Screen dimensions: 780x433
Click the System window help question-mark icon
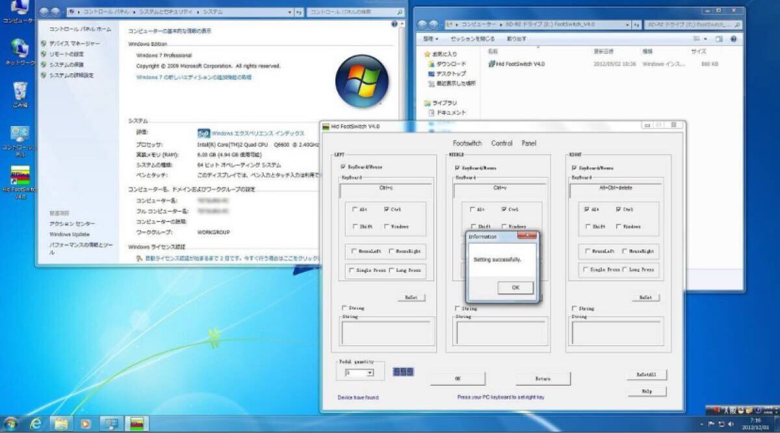click(394, 24)
